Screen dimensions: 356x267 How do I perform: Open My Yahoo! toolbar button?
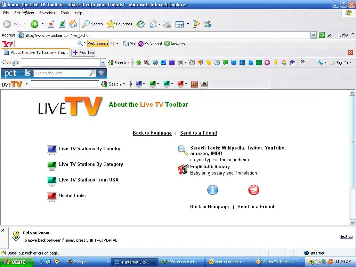point(150,43)
